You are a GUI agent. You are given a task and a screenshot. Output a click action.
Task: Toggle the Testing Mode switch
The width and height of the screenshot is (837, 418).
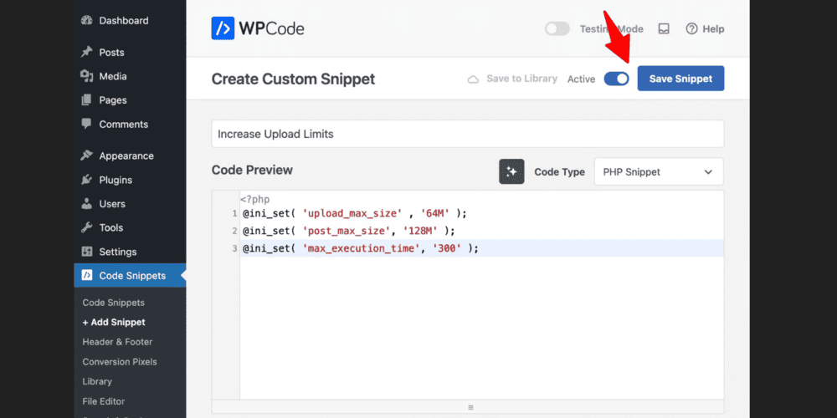(x=557, y=28)
